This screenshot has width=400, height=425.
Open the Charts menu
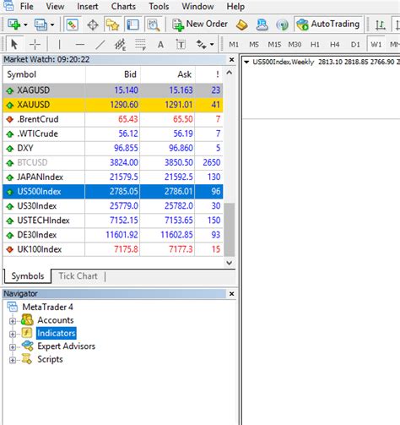(123, 6)
